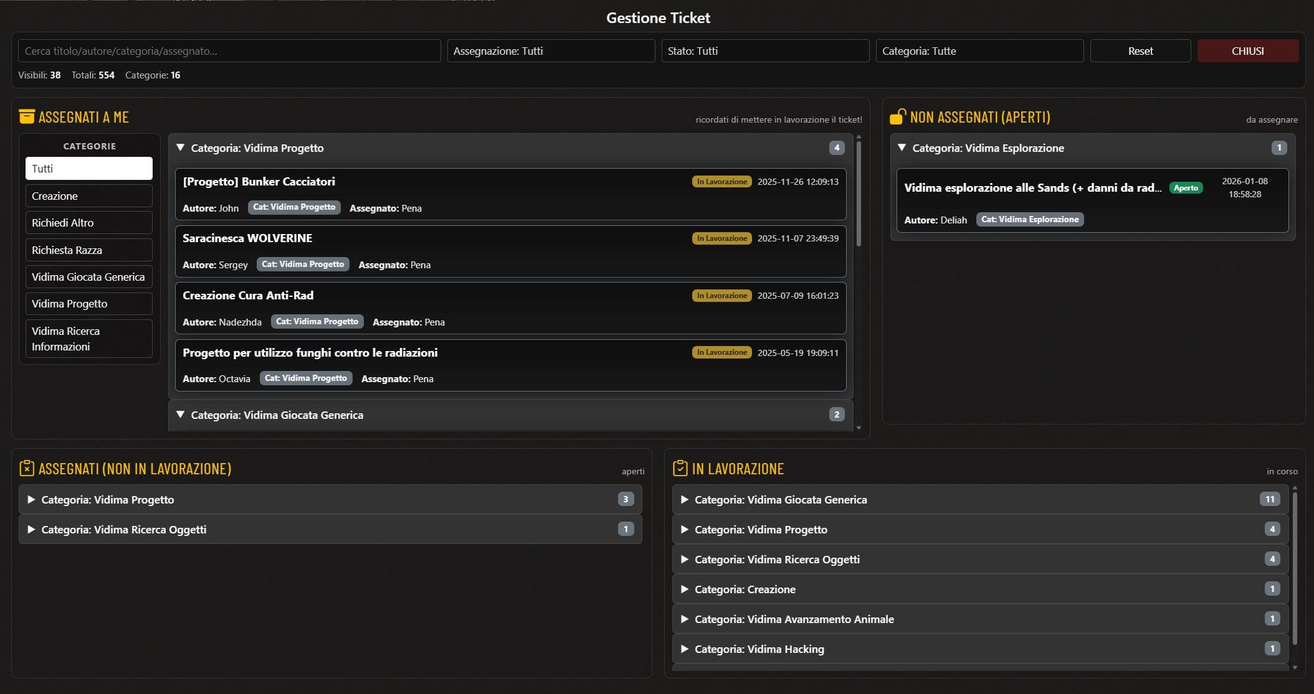Click the Assegnati a Me archive box icon
Viewport: 1314px width, 694px height.
[x=27, y=116]
